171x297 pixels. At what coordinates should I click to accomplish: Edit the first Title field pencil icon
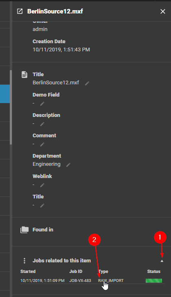pyautogui.click(x=87, y=83)
